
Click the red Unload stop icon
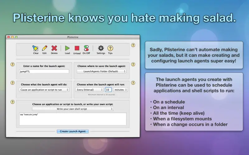(77, 48)
